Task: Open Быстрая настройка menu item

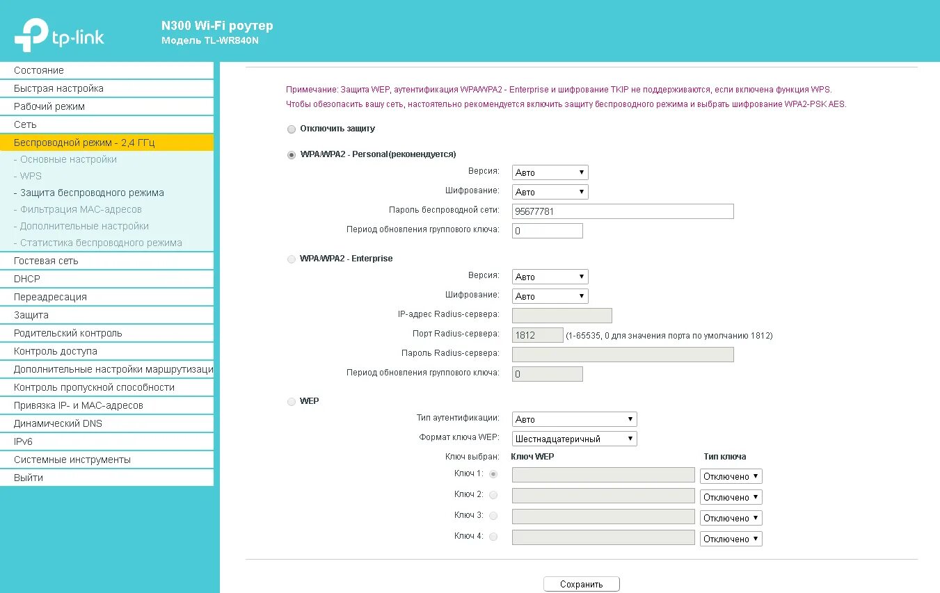Action: (x=106, y=88)
